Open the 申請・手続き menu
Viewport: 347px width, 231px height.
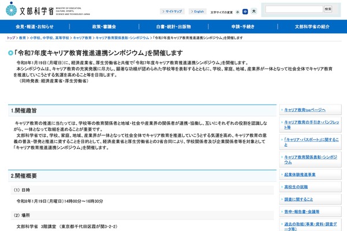243,27
